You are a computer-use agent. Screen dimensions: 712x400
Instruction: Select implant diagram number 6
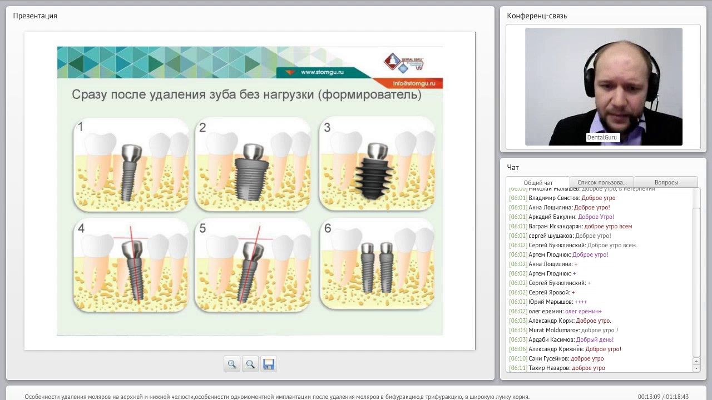point(377,264)
